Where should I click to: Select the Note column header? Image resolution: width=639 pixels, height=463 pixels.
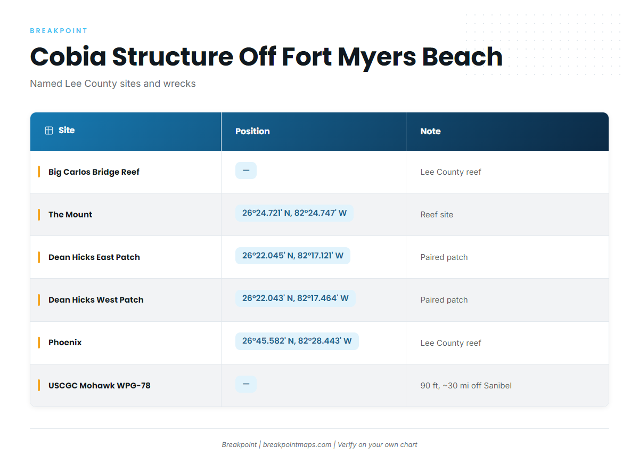click(507, 132)
